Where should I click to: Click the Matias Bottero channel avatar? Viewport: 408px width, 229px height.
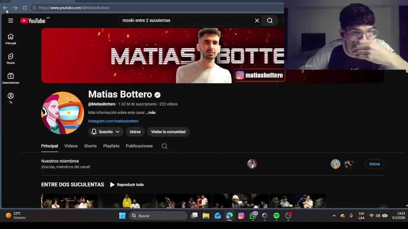[x=62, y=113]
